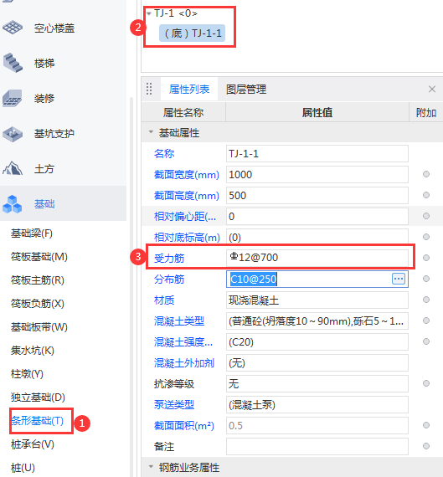The width and height of the screenshot is (443, 477).
Task: Open the ellipsis button in 分布筋 field
Action: pos(399,279)
